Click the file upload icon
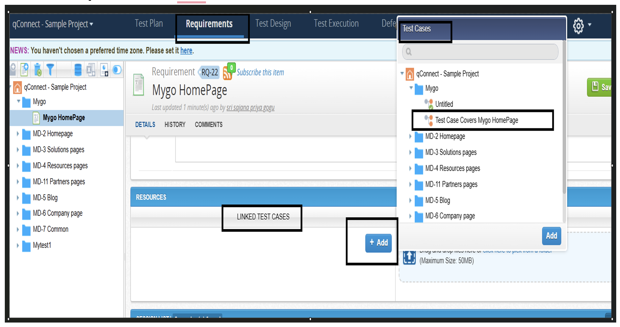The image size is (620, 327). pyautogui.click(x=409, y=257)
